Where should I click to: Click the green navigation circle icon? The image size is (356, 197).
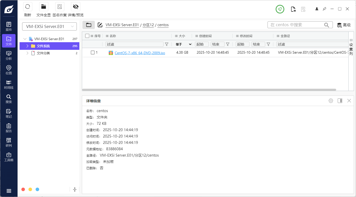[280, 9]
